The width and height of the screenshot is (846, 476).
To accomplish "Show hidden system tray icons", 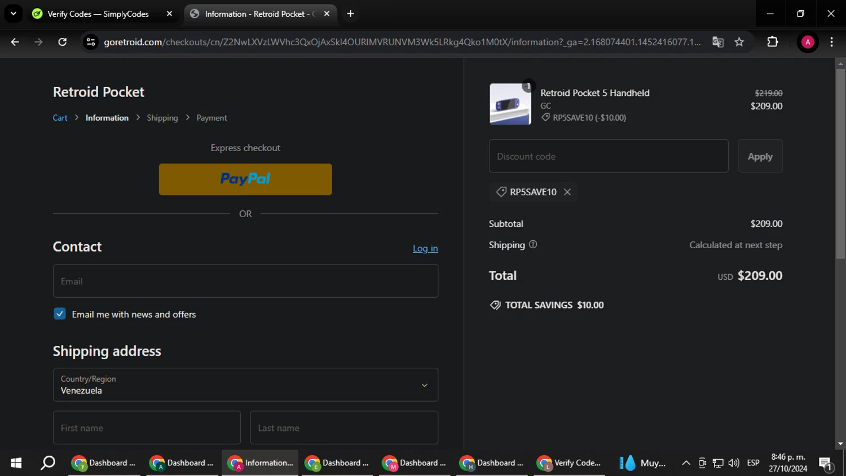I will [686, 463].
